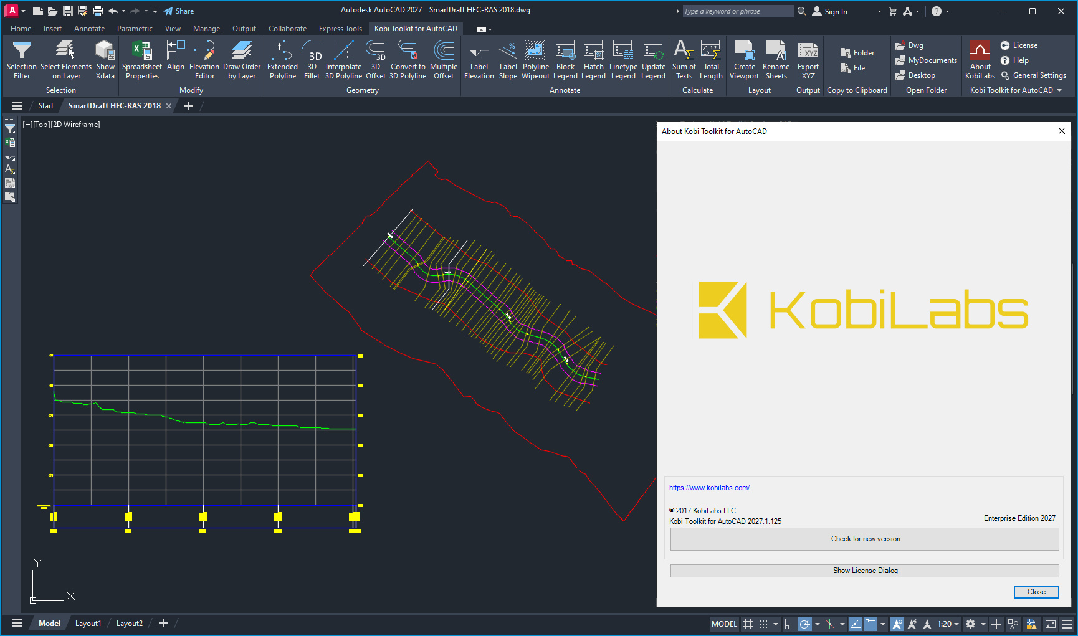Open the Selection Filter tool

coord(22,60)
